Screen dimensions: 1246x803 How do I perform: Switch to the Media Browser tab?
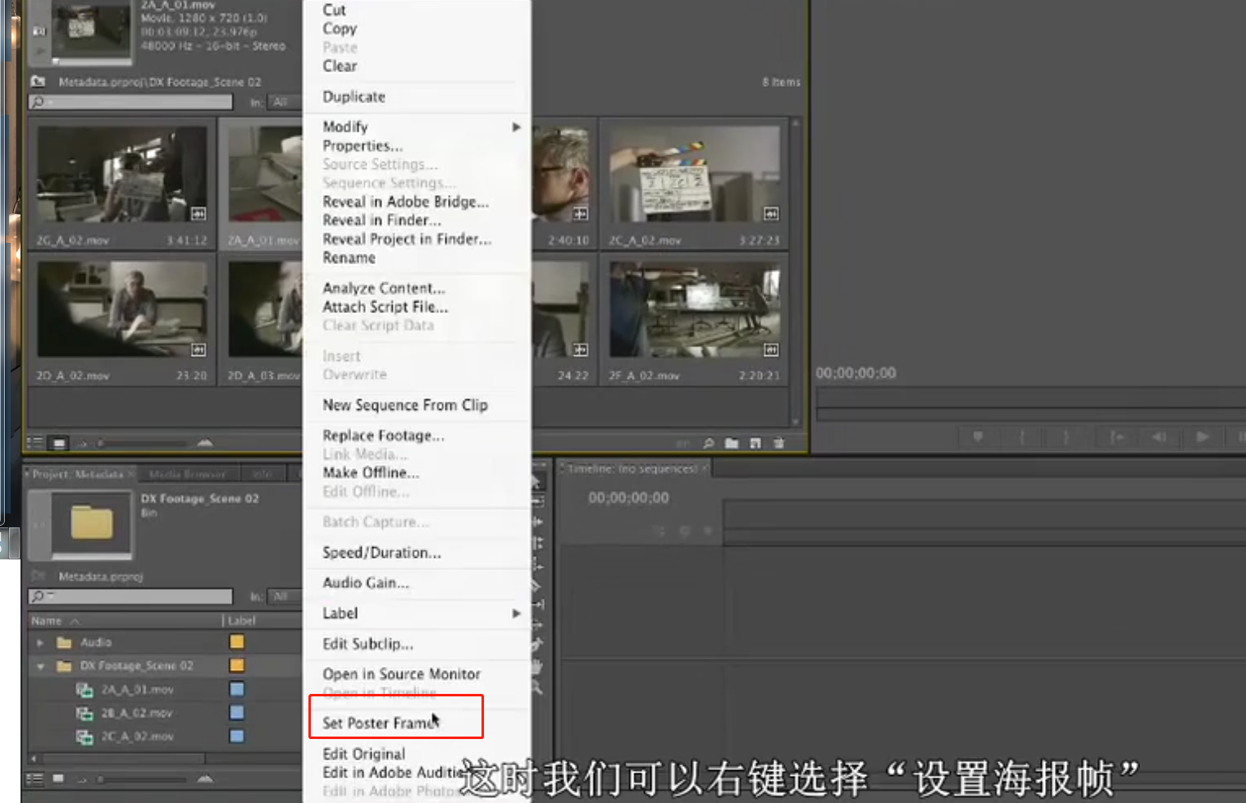coord(187,474)
